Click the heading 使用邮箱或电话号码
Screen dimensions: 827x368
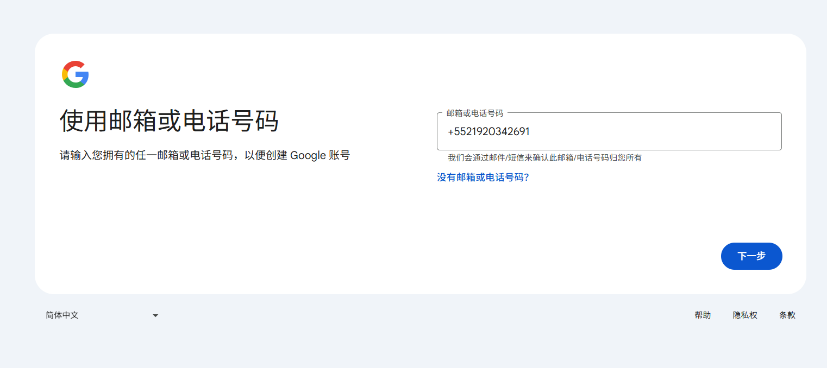tap(169, 120)
